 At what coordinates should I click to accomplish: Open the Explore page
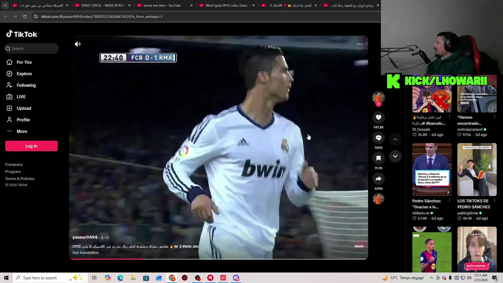coord(24,74)
